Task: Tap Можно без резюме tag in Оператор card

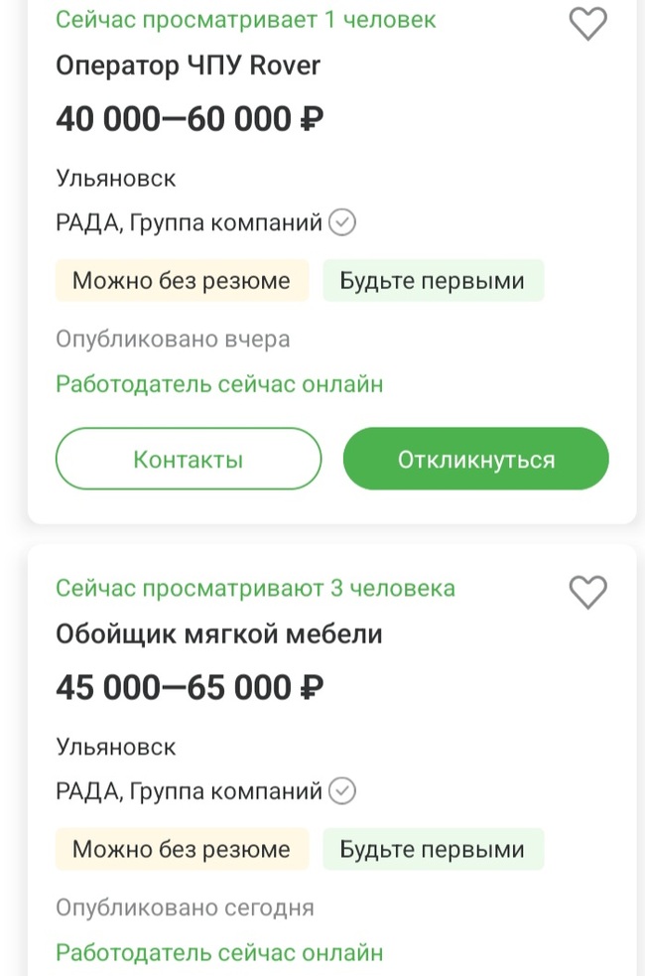Action: (x=182, y=281)
